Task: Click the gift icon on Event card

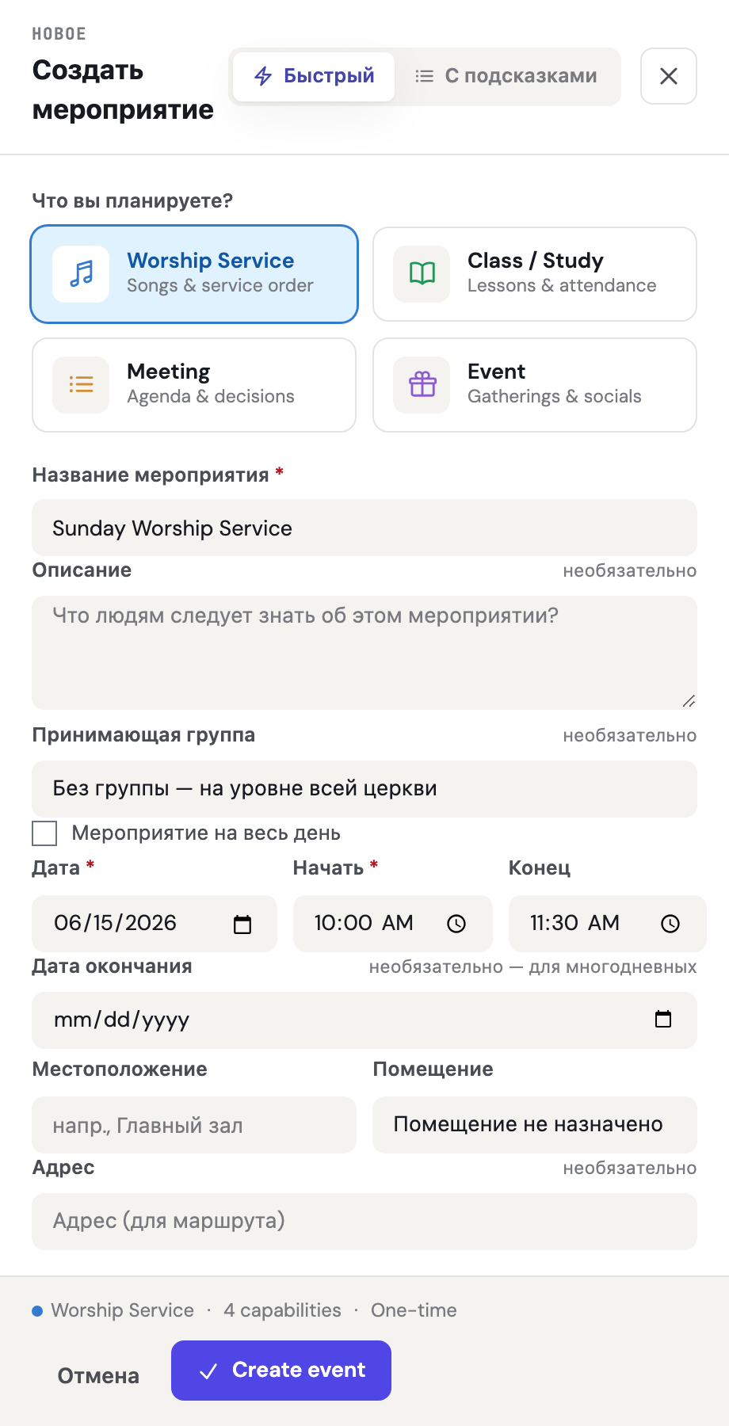Action: coord(422,385)
